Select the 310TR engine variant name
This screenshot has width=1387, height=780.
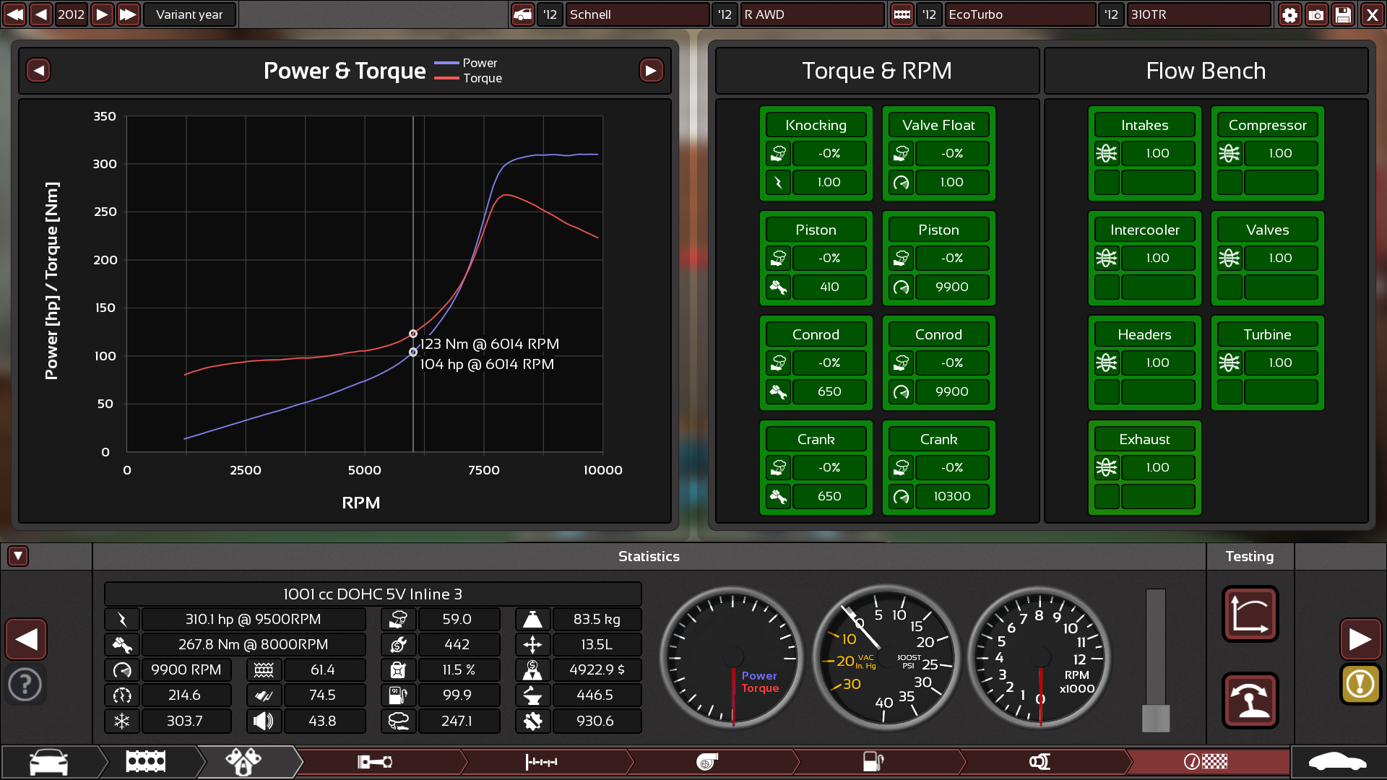click(1198, 14)
